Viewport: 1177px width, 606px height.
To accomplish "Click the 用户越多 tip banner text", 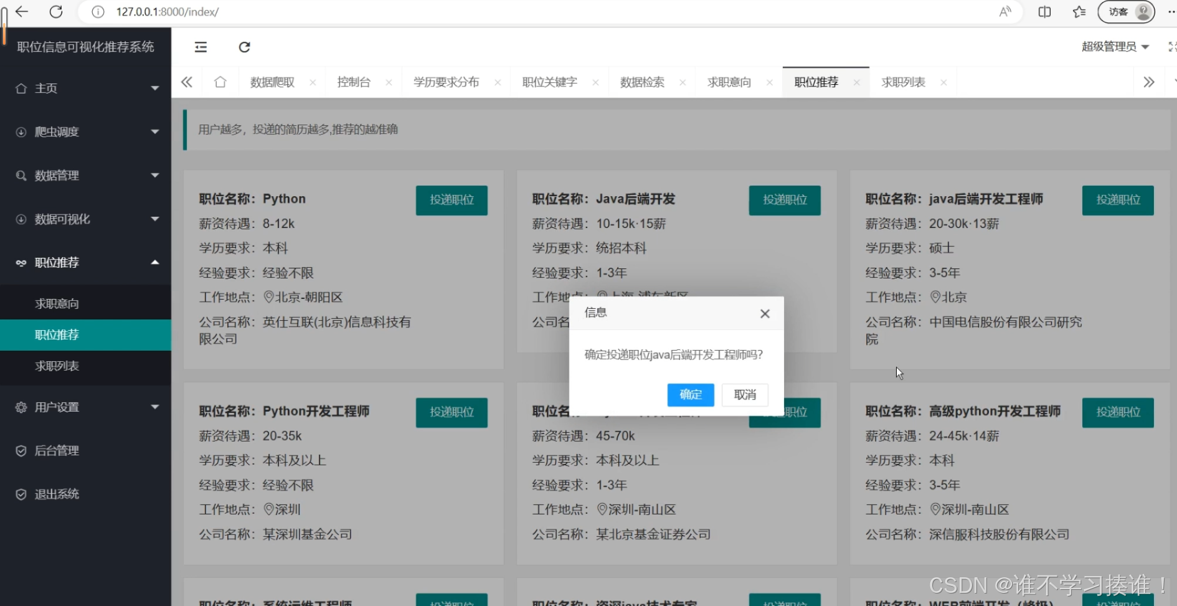I will pos(298,130).
